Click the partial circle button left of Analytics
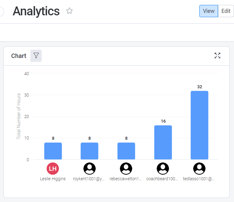This screenshot has width=234, height=202. tap(1, 11)
